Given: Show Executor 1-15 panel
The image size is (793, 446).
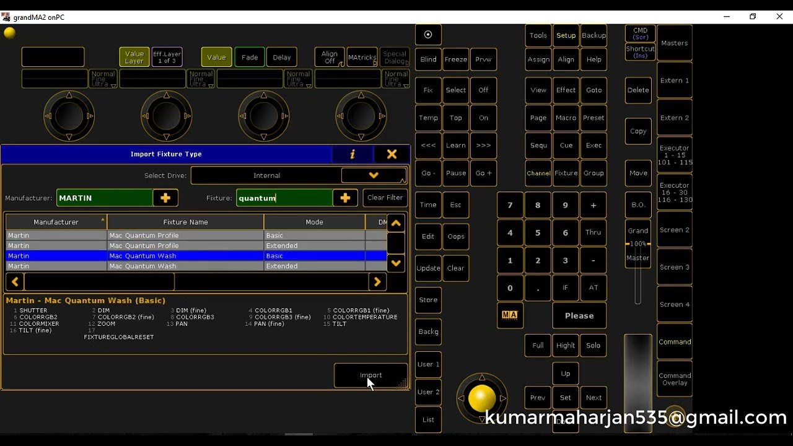Looking at the screenshot, I should point(675,155).
